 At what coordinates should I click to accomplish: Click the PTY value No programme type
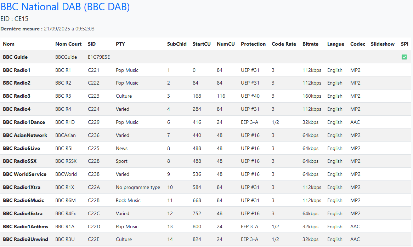[138, 188]
